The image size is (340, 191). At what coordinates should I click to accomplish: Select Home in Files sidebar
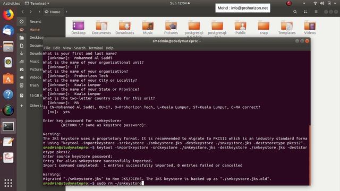click(x=35, y=30)
